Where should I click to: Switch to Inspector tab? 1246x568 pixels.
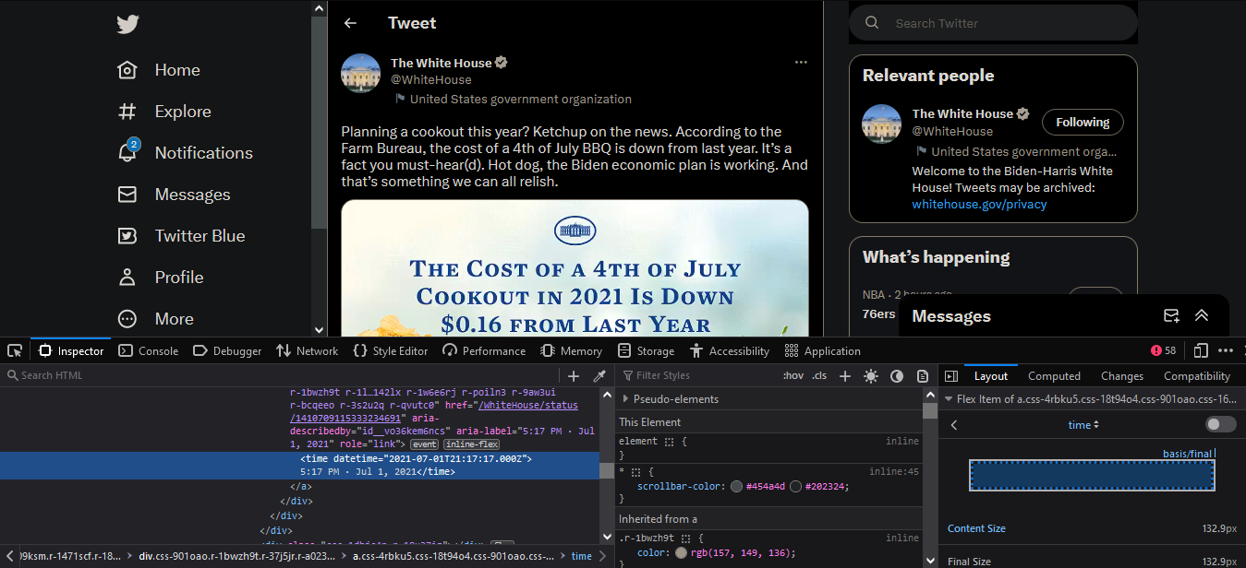pos(72,350)
